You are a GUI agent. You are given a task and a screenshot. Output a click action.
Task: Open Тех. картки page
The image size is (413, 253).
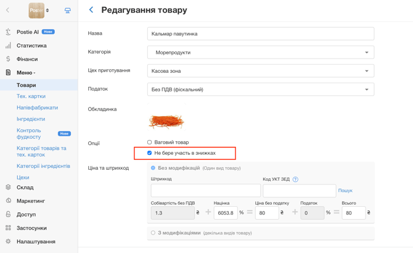pos(31,96)
